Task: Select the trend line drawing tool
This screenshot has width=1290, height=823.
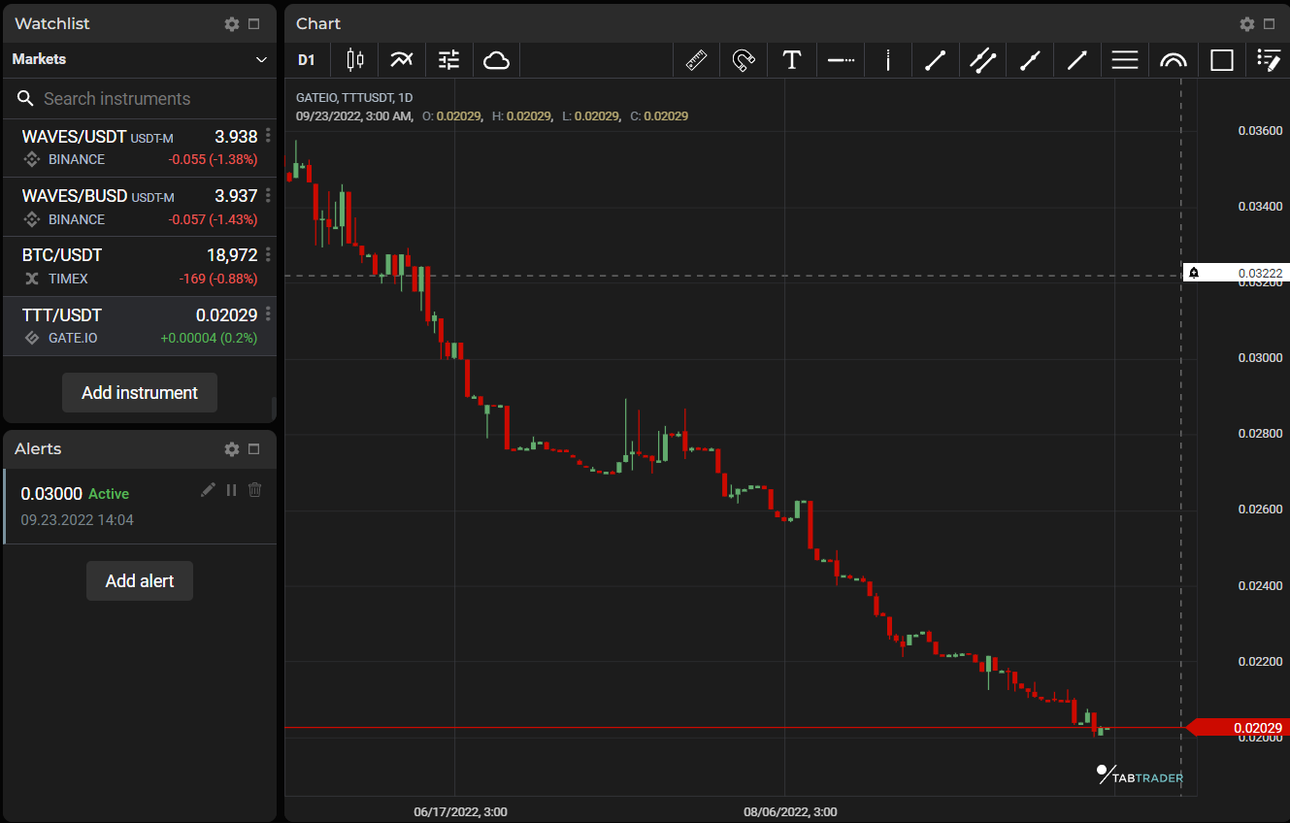Action: click(x=935, y=59)
